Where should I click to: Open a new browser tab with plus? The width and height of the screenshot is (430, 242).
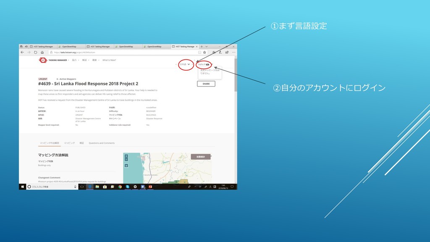click(x=202, y=47)
